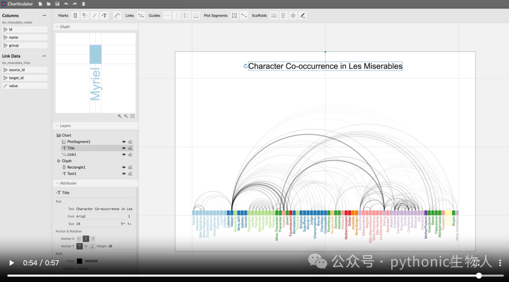Save the current chart
Screen dimensions: 509x282
click(x=57, y=4)
